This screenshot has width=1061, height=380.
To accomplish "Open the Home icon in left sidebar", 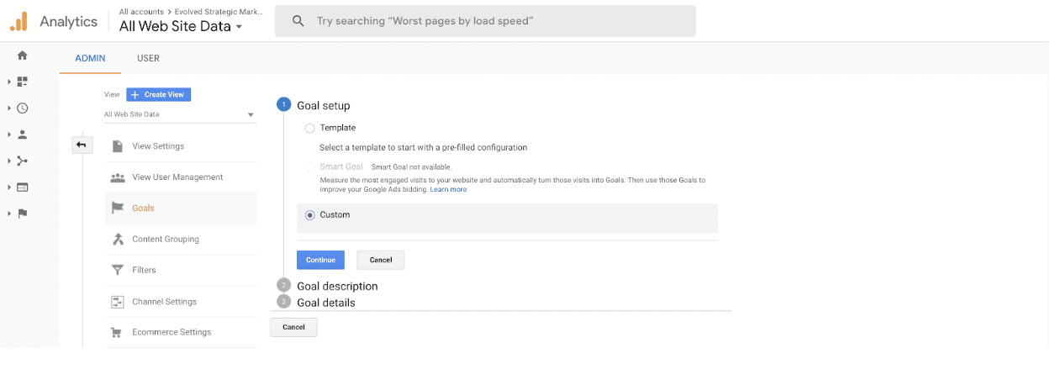I will (23, 55).
